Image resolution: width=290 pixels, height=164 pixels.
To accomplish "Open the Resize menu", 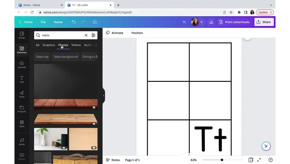I will [x=58, y=22].
